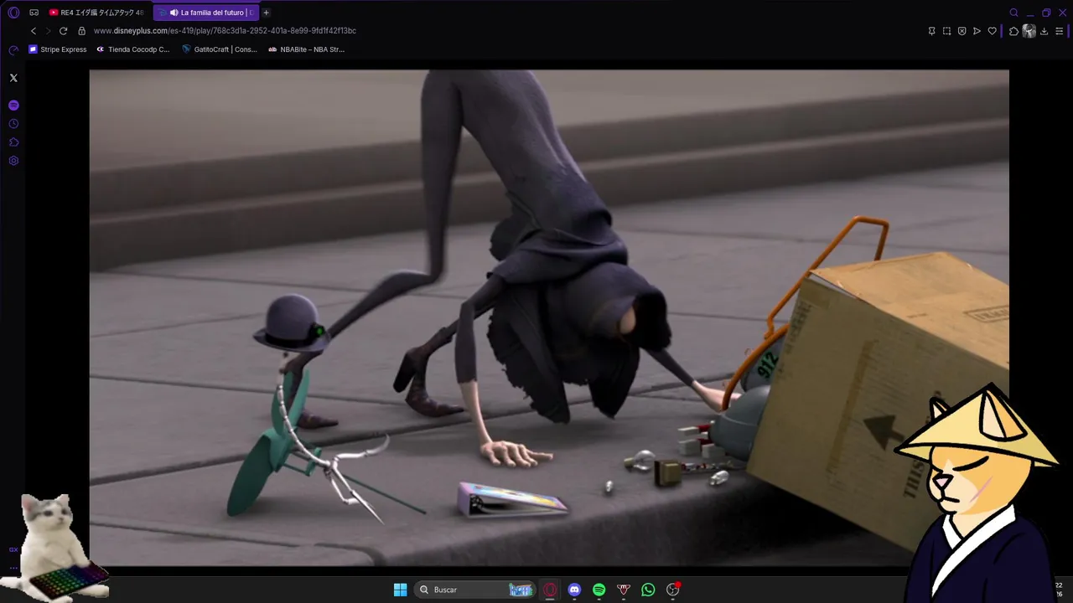Open Settings gear in sidebar
The image size is (1073, 603).
(x=13, y=161)
